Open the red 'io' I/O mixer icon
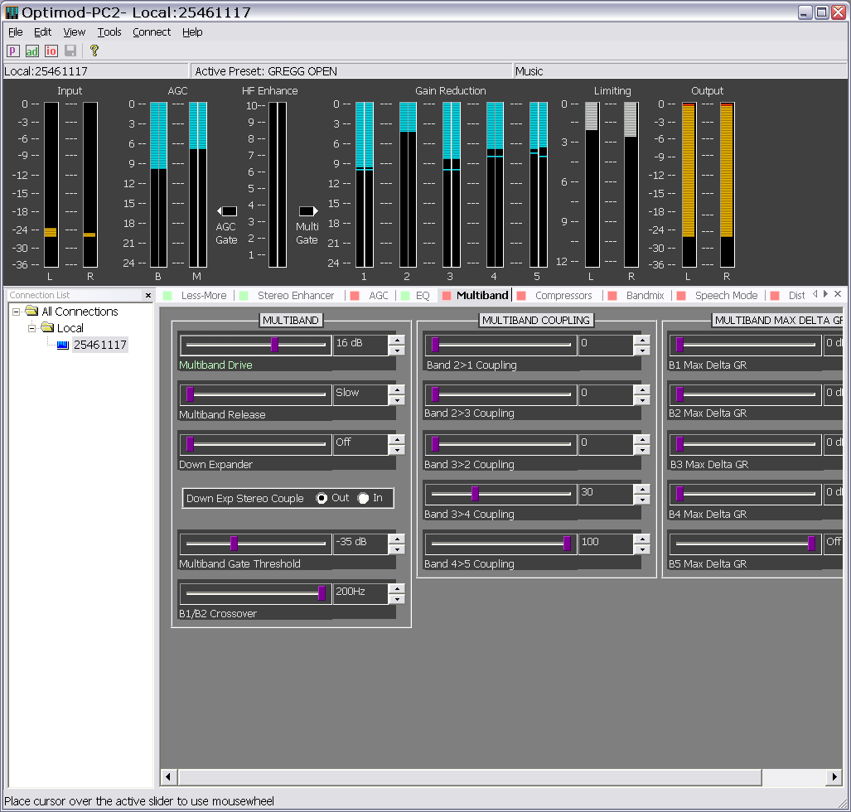This screenshot has width=851, height=812. pos(51,51)
